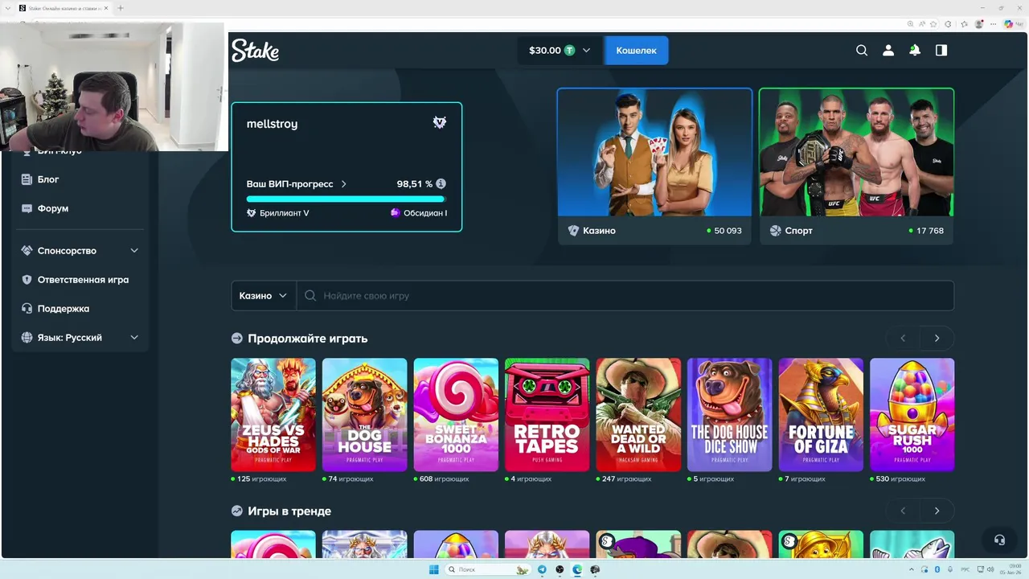Click the language globe icon in sidebar
This screenshot has height=579, width=1029.
point(27,338)
